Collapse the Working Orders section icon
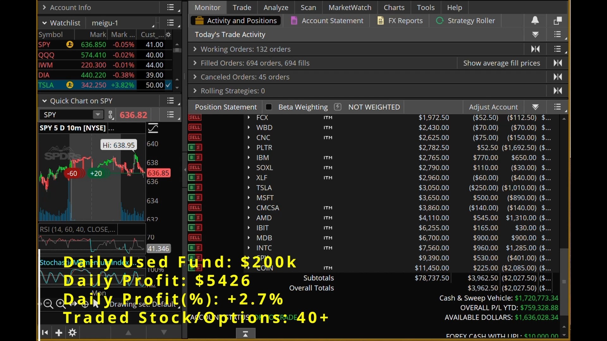Image resolution: width=607 pixels, height=341 pixels. pyautogui.click(x=535, y=49)
